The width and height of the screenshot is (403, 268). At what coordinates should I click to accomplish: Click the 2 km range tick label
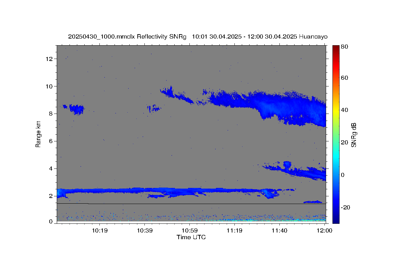(x=51, y=196)
